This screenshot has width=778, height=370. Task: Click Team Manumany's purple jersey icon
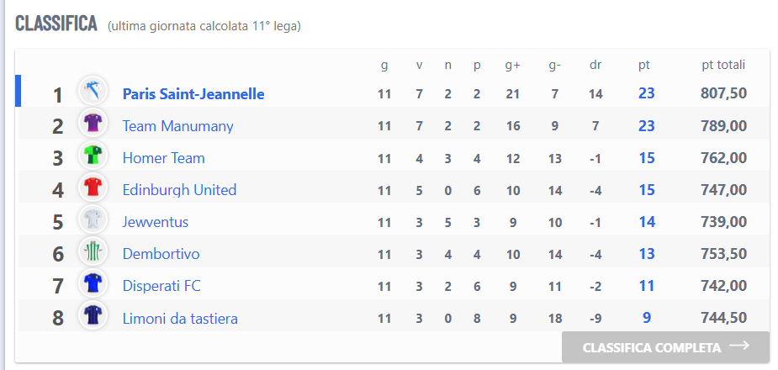93,123
